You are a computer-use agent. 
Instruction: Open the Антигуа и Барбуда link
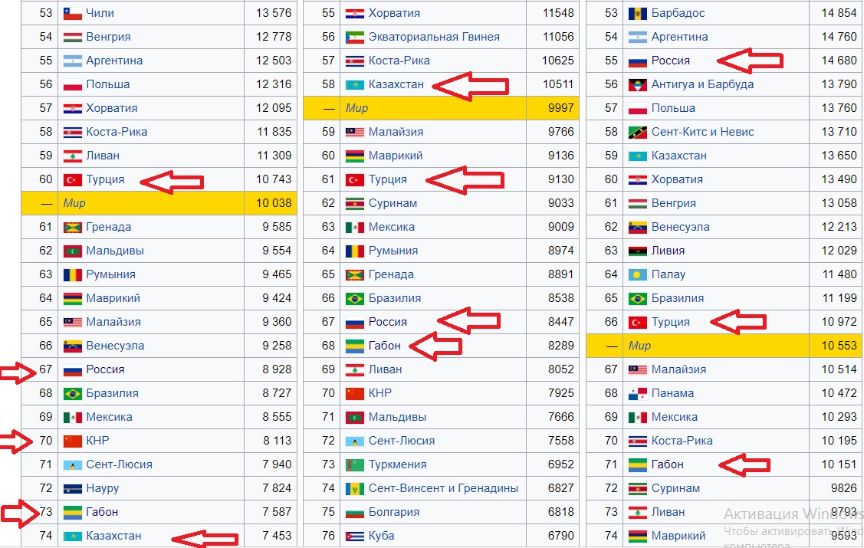point(702,85)
